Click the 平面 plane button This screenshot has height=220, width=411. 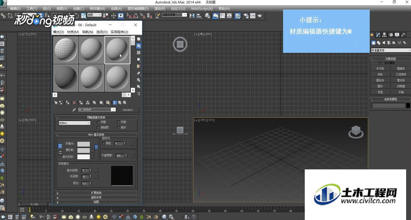point(401,92)
